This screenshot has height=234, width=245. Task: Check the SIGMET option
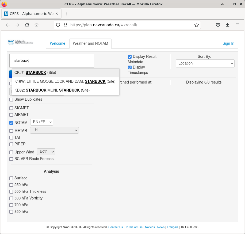11,108
